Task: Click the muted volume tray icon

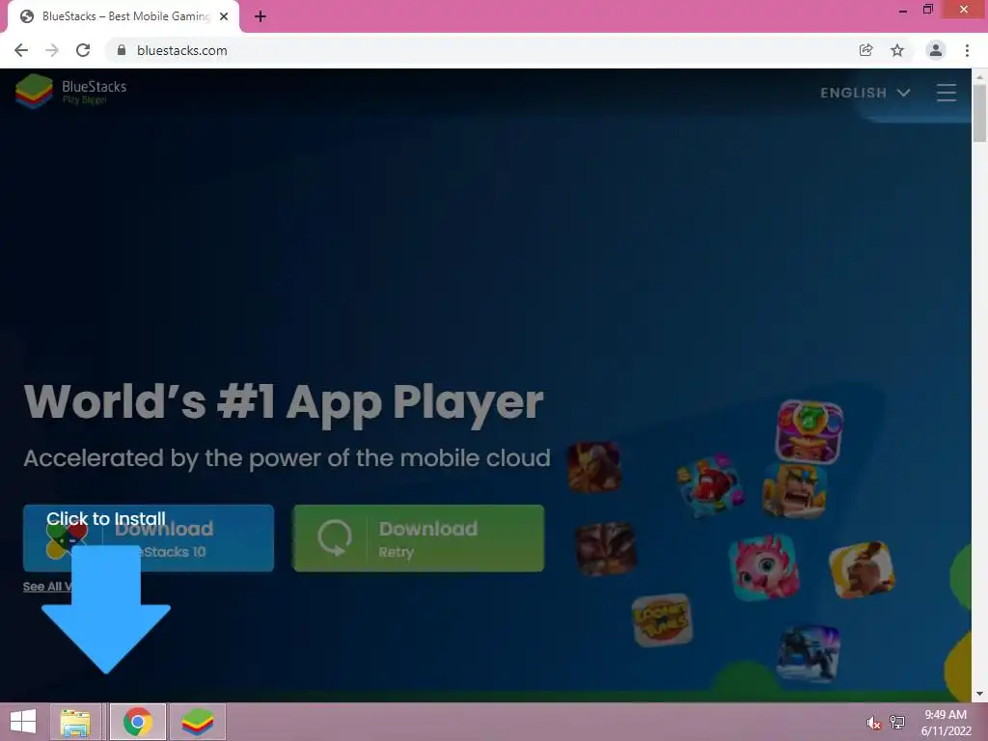Action: click(x=873, y=723)
